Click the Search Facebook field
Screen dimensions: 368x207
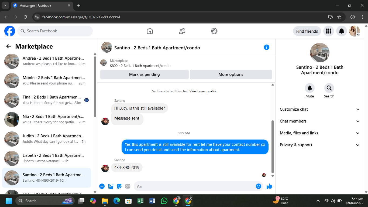(55, 31)
